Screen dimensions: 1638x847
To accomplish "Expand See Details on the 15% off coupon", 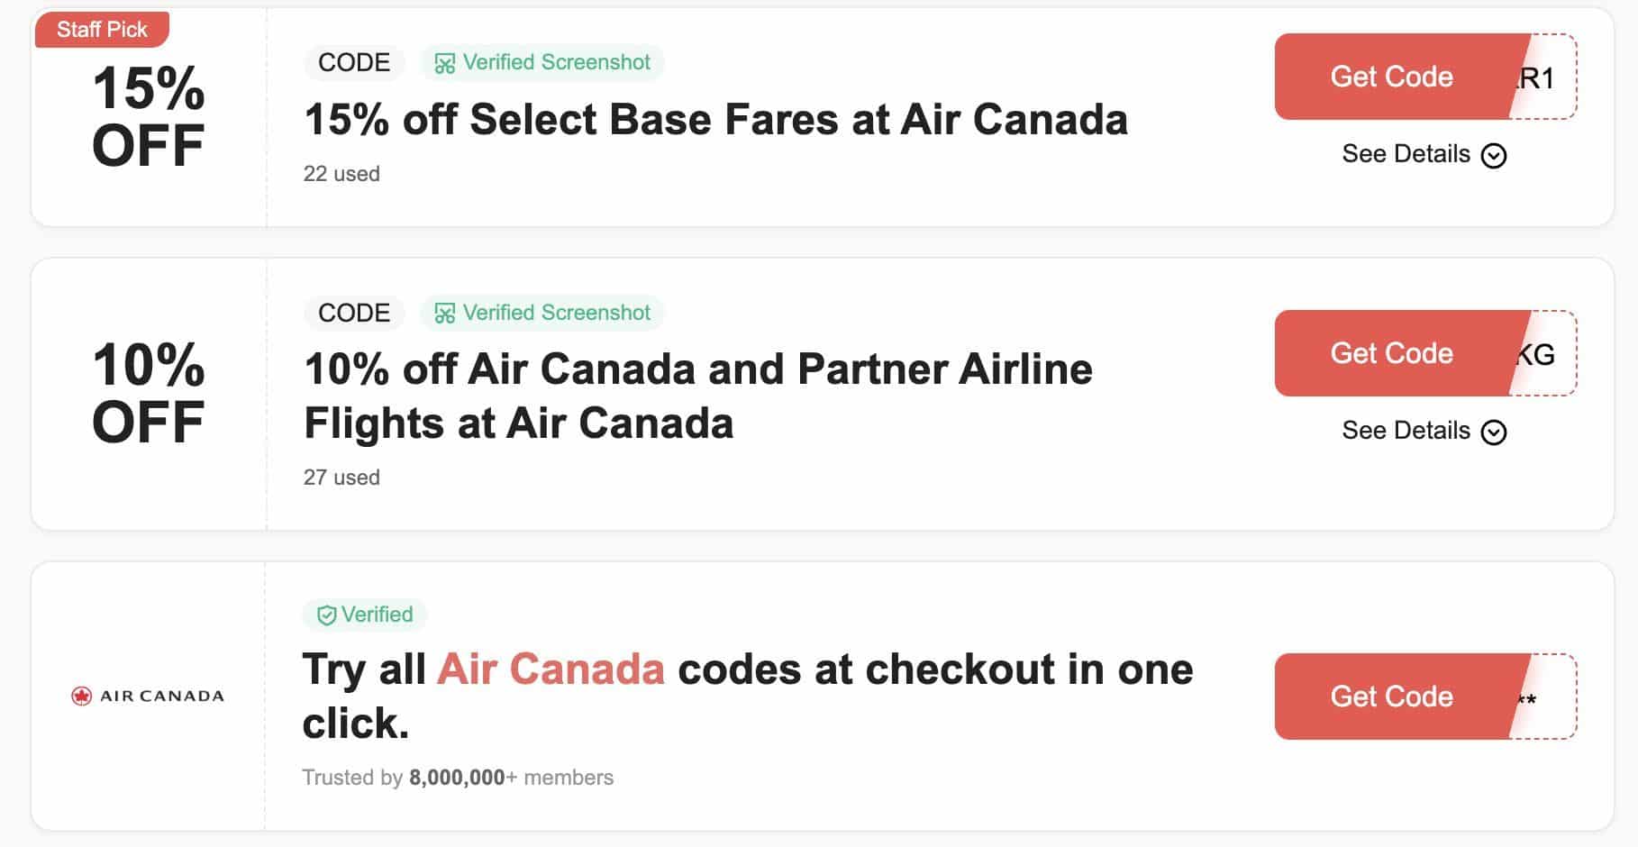I will 1406,154.
